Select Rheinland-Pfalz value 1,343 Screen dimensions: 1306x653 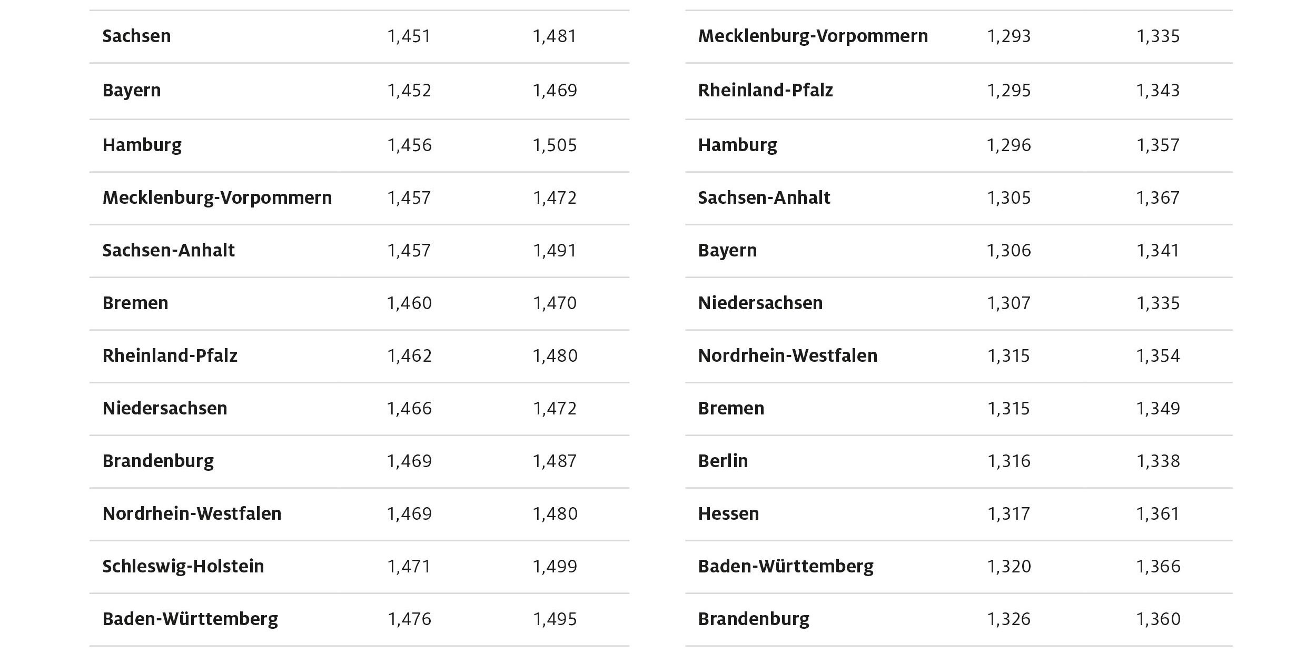1158,91
